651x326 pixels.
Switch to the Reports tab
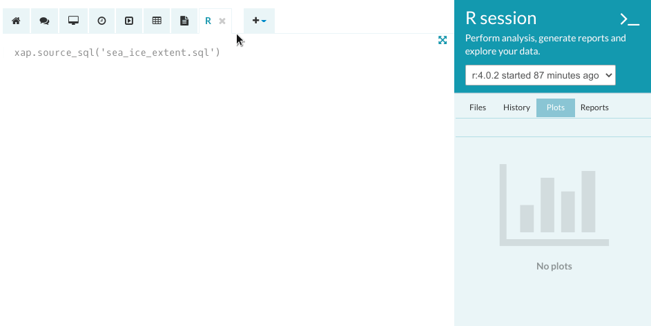click(x=594, y=108)
